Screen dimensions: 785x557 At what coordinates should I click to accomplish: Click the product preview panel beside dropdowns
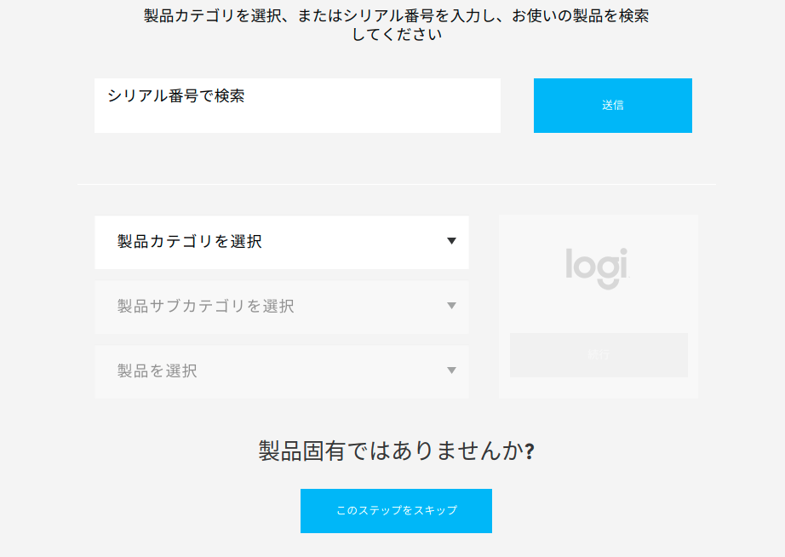pyautogui.click(x=599, y=307)
